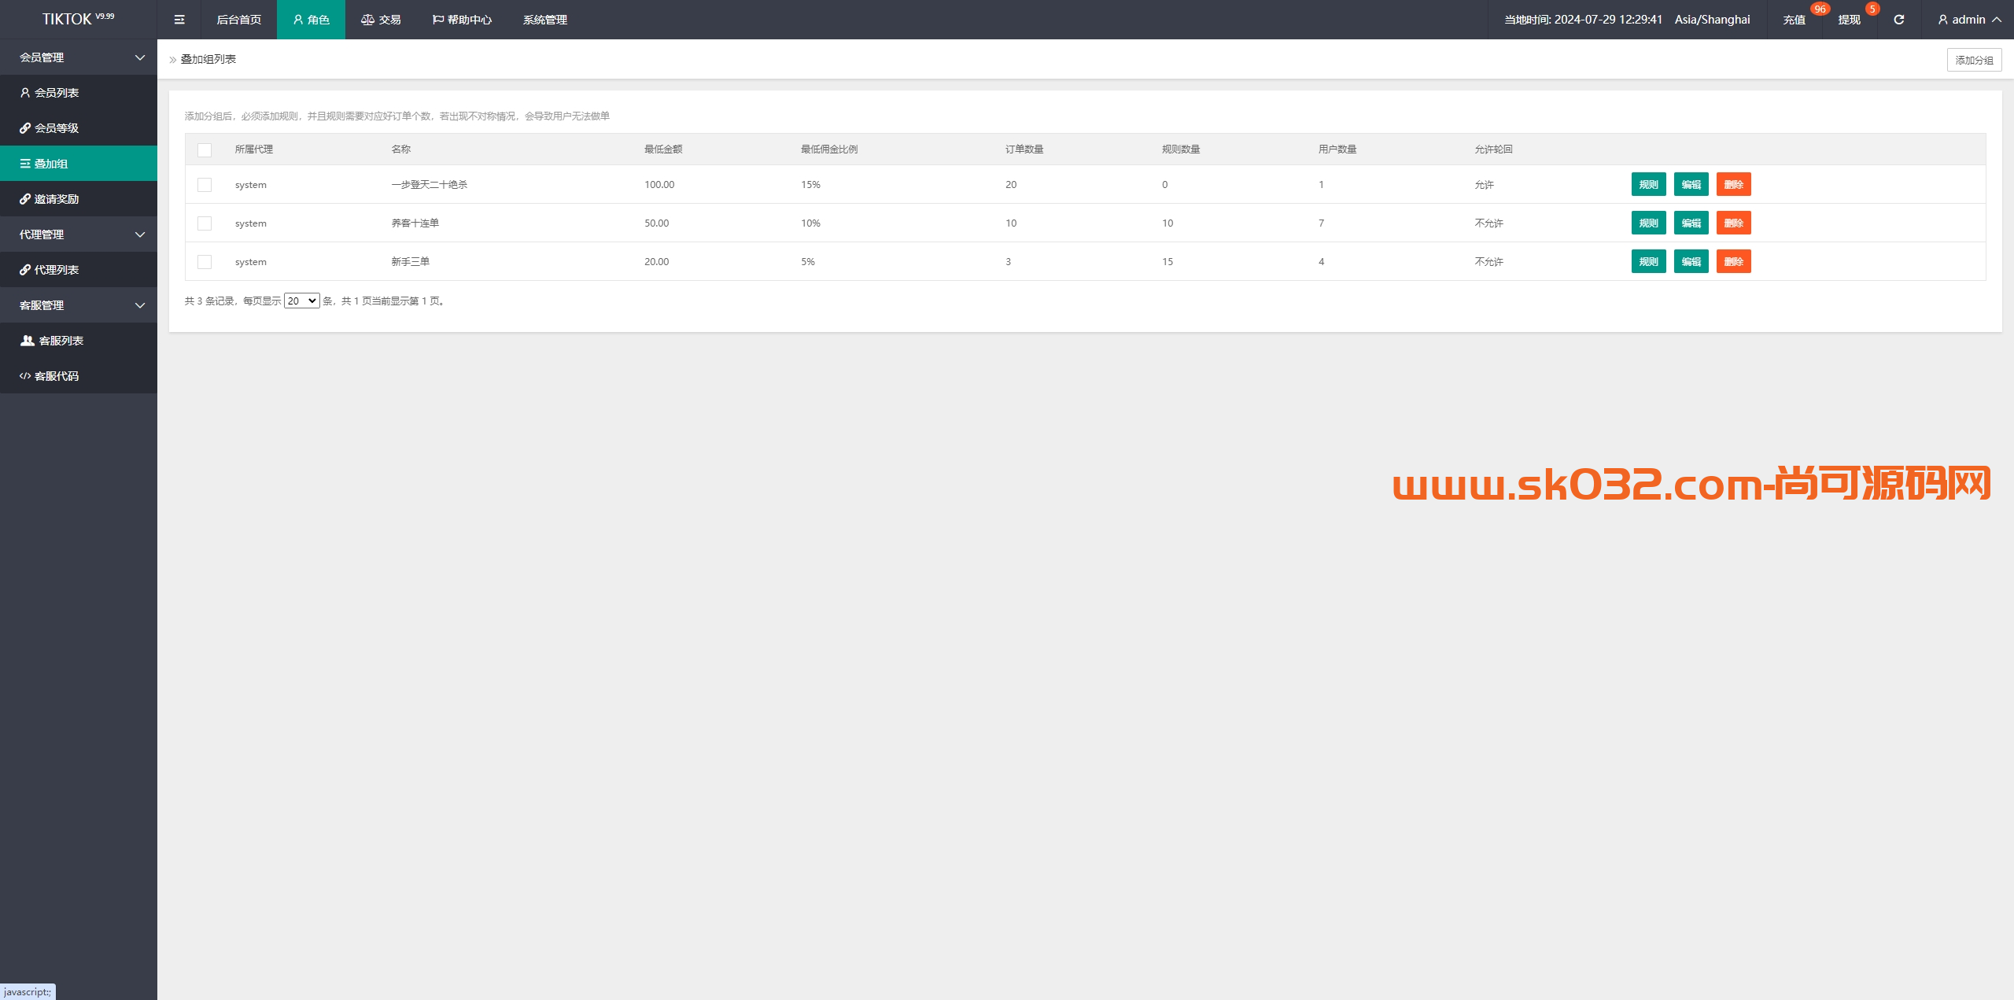
Task: Select 叠加组 in the sidebar
Action: click(79, 164)
